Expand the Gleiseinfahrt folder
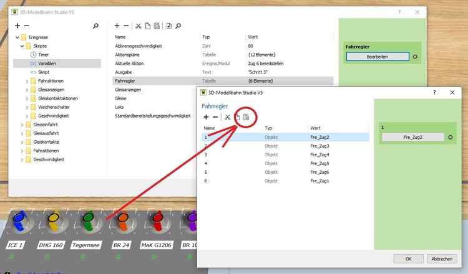468x274 pixels. click(22, 125)
